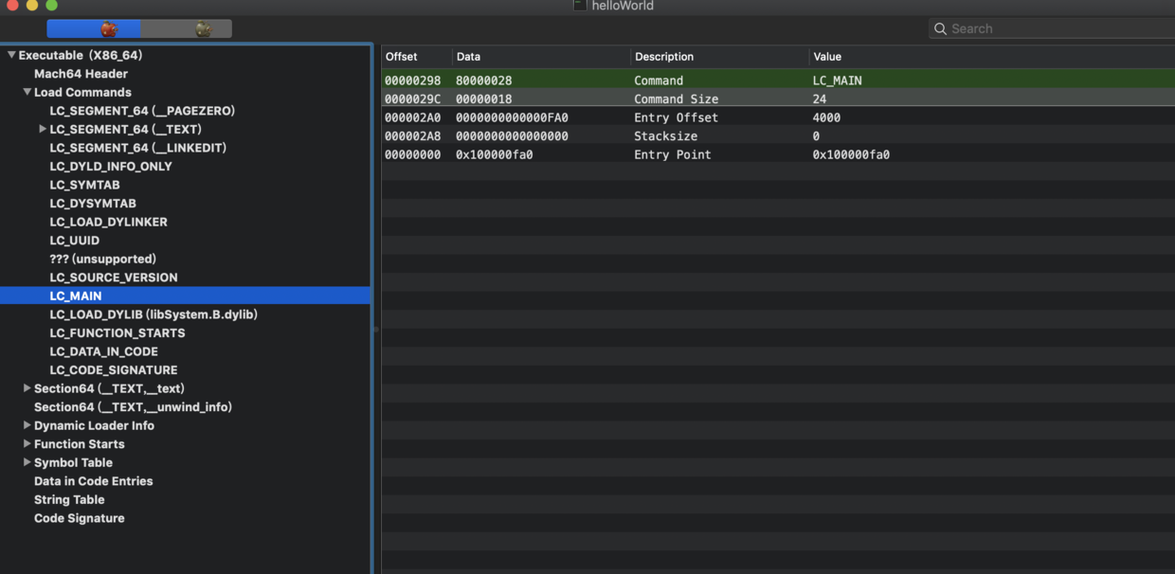Focus the Search field
The height and width of the screenshot is (574, 1175).
tap(1052, 28)
